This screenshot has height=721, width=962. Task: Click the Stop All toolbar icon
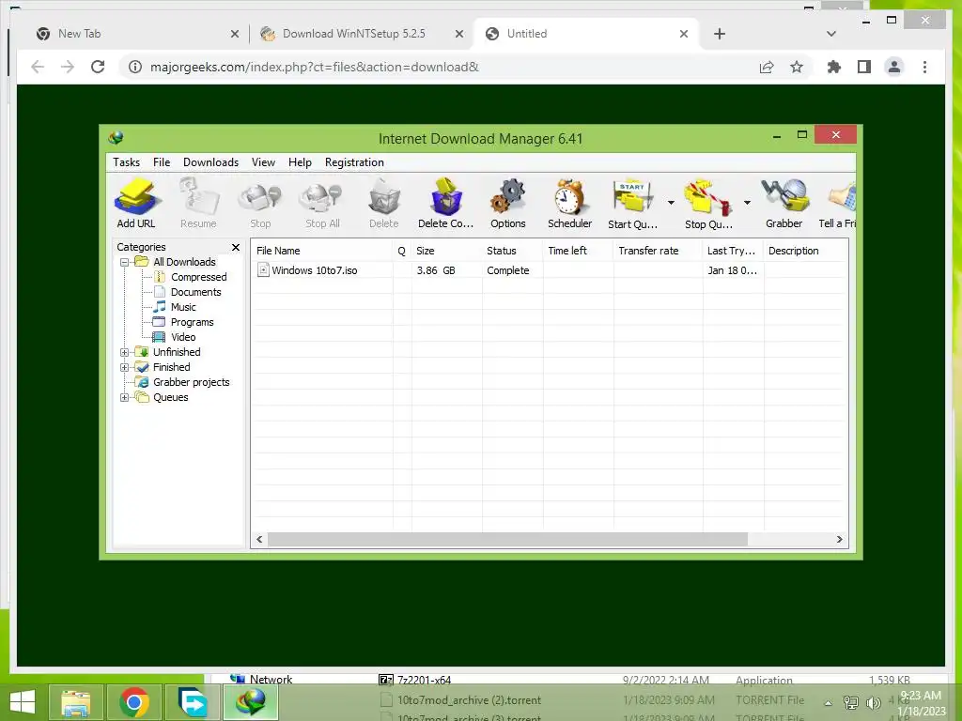[x=322, y=203]
